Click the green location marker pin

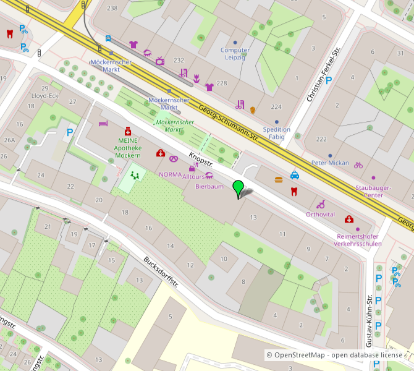[x=238, y=188]
